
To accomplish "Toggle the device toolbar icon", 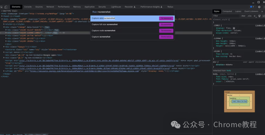I will point(6,7).
